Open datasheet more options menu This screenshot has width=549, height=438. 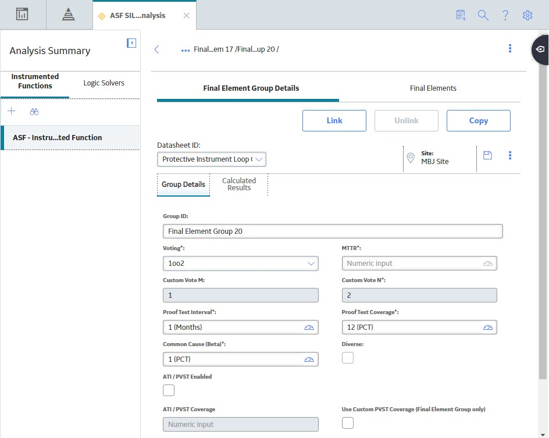click(510, 155)
